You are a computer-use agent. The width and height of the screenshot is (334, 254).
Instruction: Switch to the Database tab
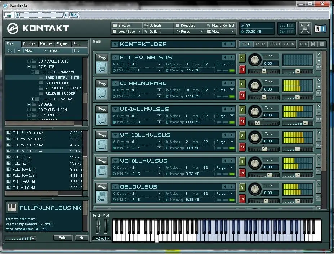coord(30,44)
